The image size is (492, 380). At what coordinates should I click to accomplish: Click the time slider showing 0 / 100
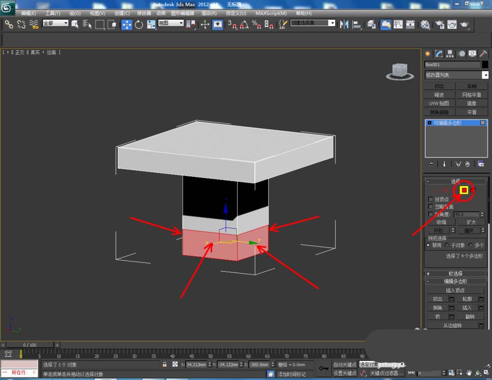point(30,345)
